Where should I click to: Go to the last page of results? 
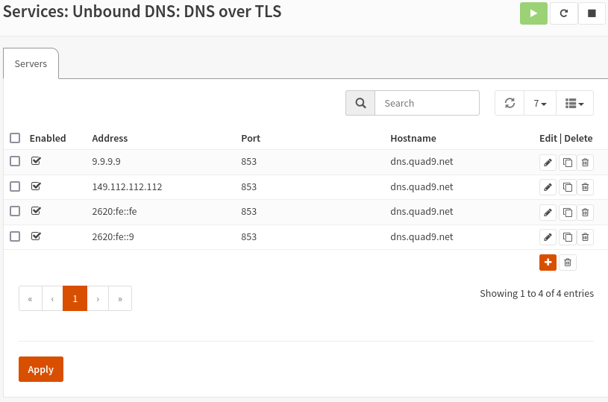(120, 298)
